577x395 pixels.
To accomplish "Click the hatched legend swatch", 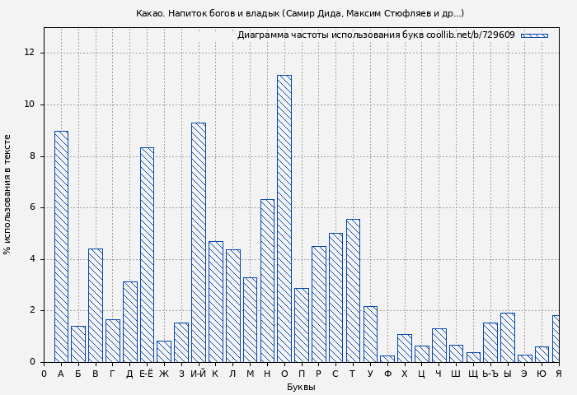I will (x=534, y=35).
